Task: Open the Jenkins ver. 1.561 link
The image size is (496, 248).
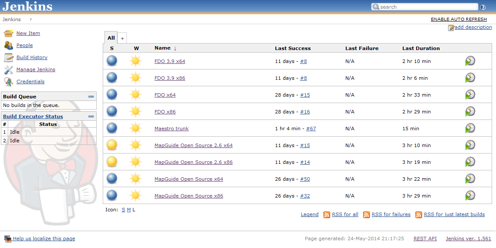Action: point(468,239)
